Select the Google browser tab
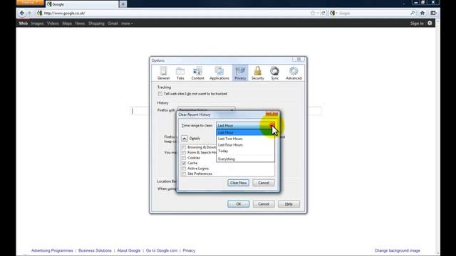 pos(82,4)
